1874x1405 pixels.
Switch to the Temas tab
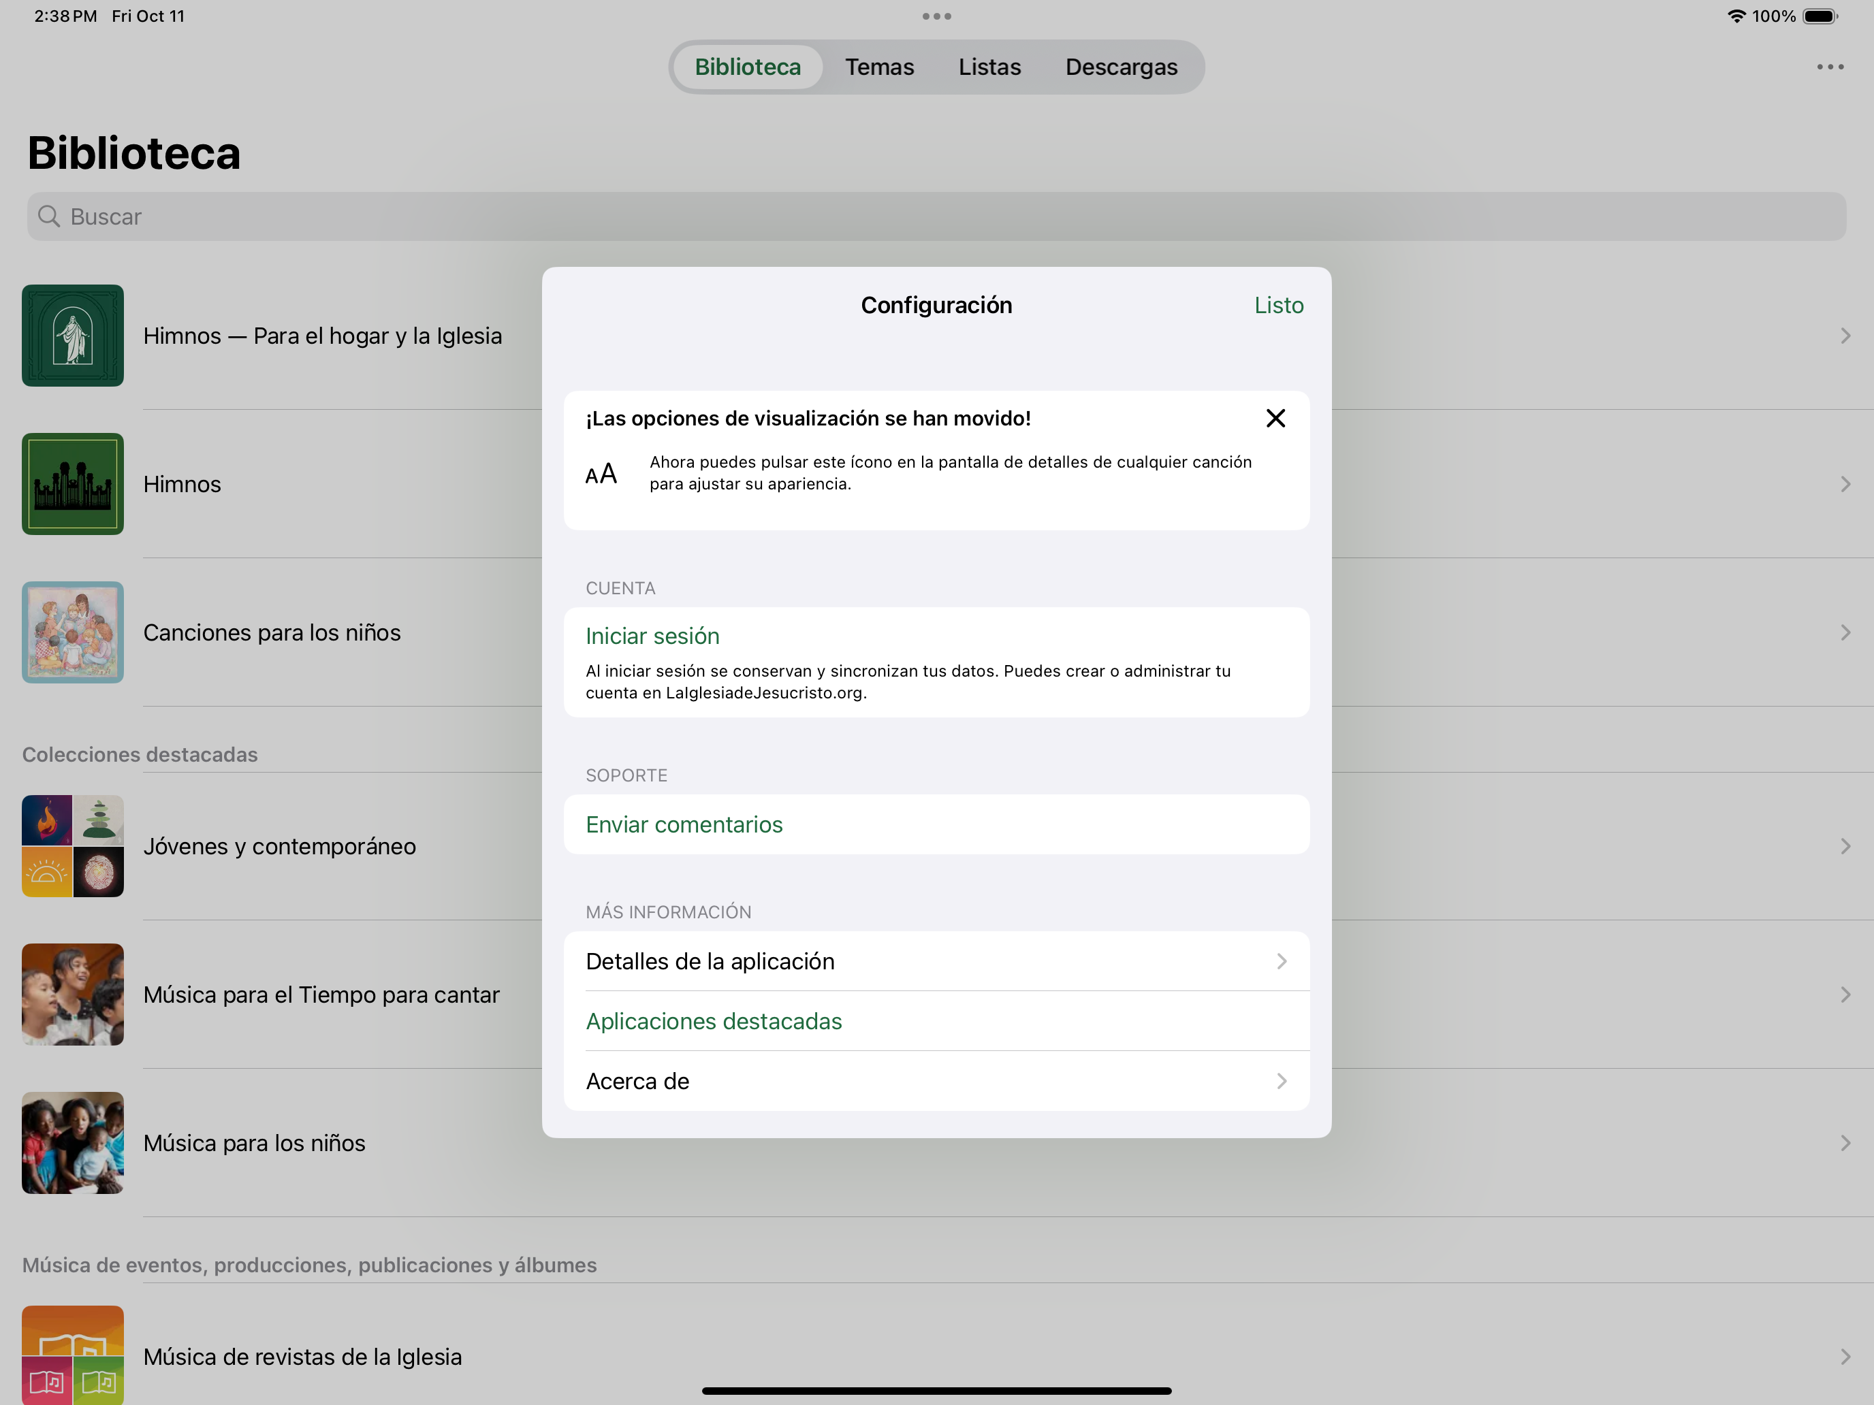878,67
